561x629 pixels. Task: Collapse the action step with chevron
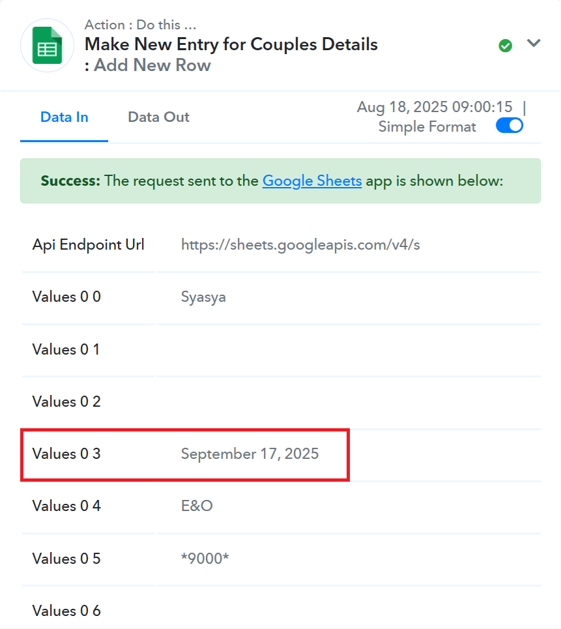click(x=534, y=43)
